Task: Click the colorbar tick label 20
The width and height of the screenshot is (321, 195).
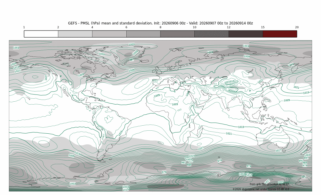Action: 297,27
